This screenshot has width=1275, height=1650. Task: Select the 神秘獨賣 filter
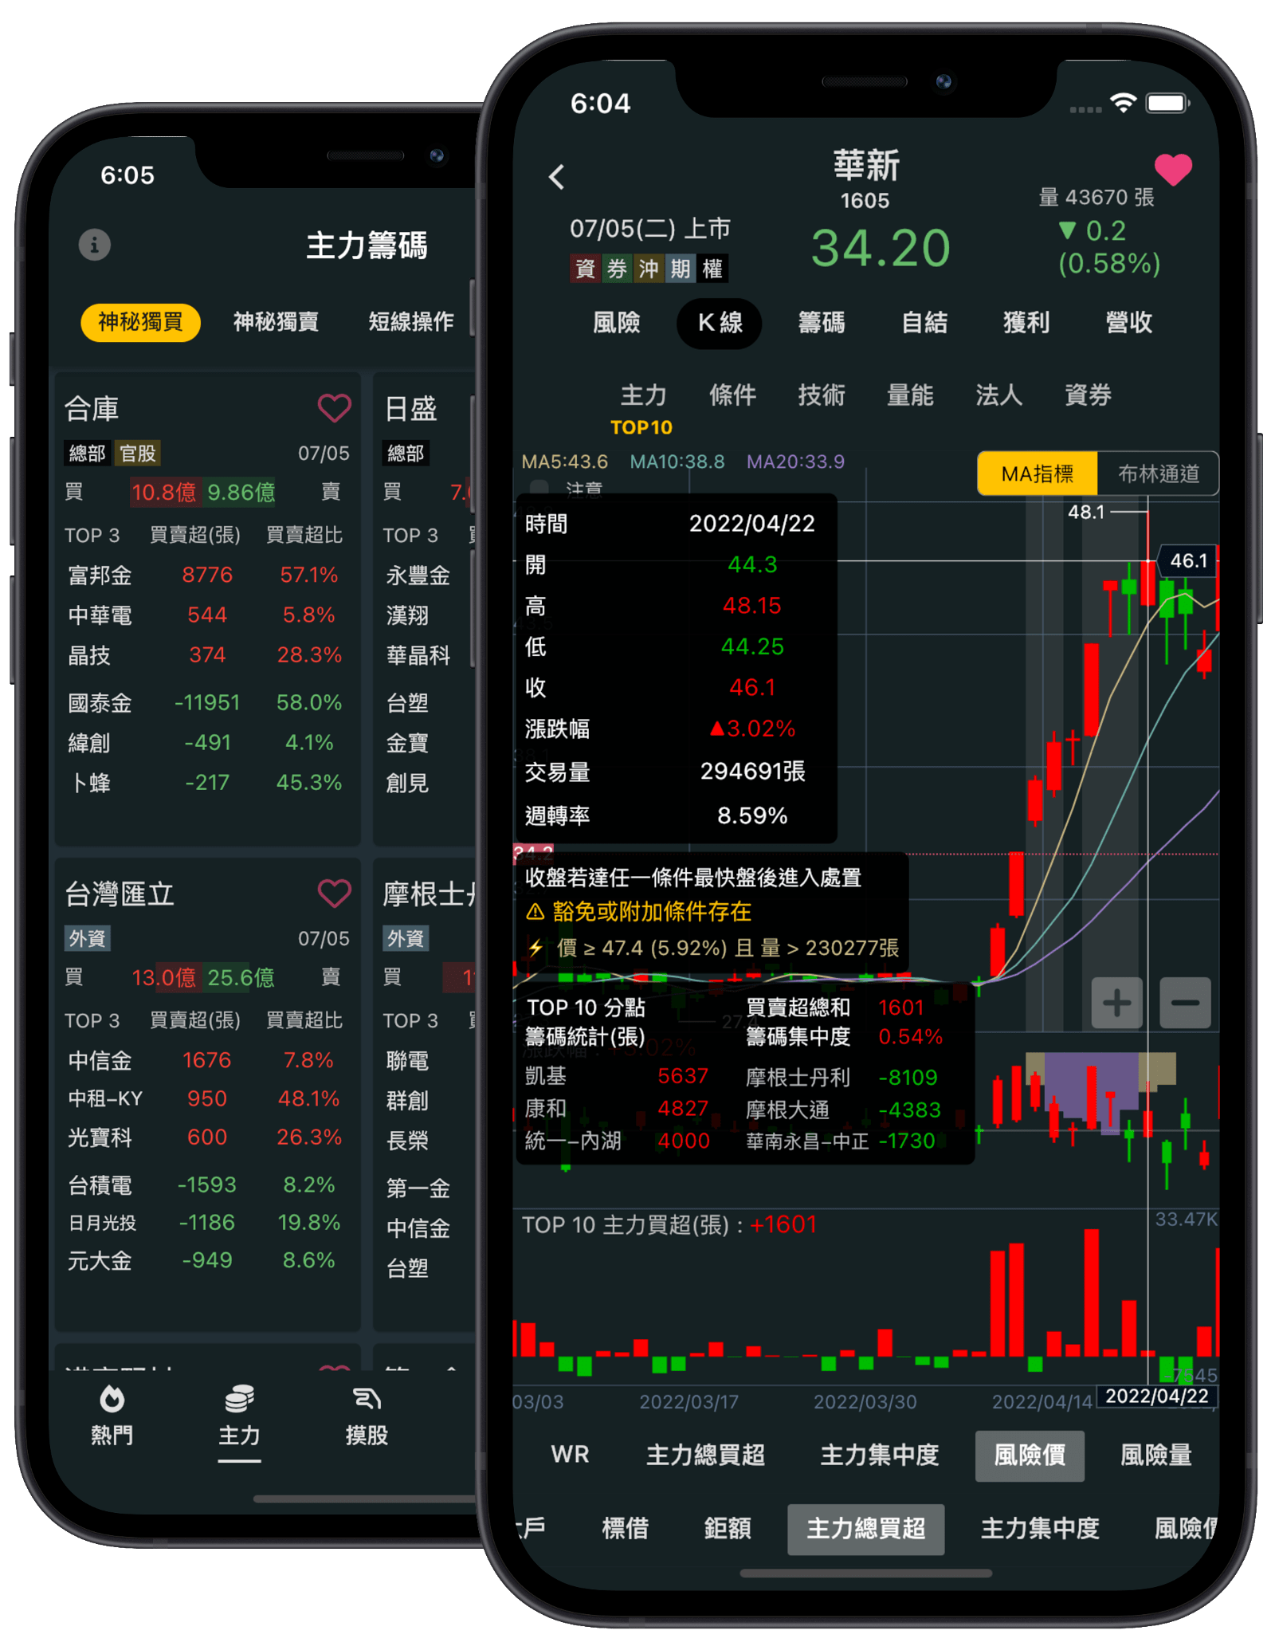click(x=276, y=322)
